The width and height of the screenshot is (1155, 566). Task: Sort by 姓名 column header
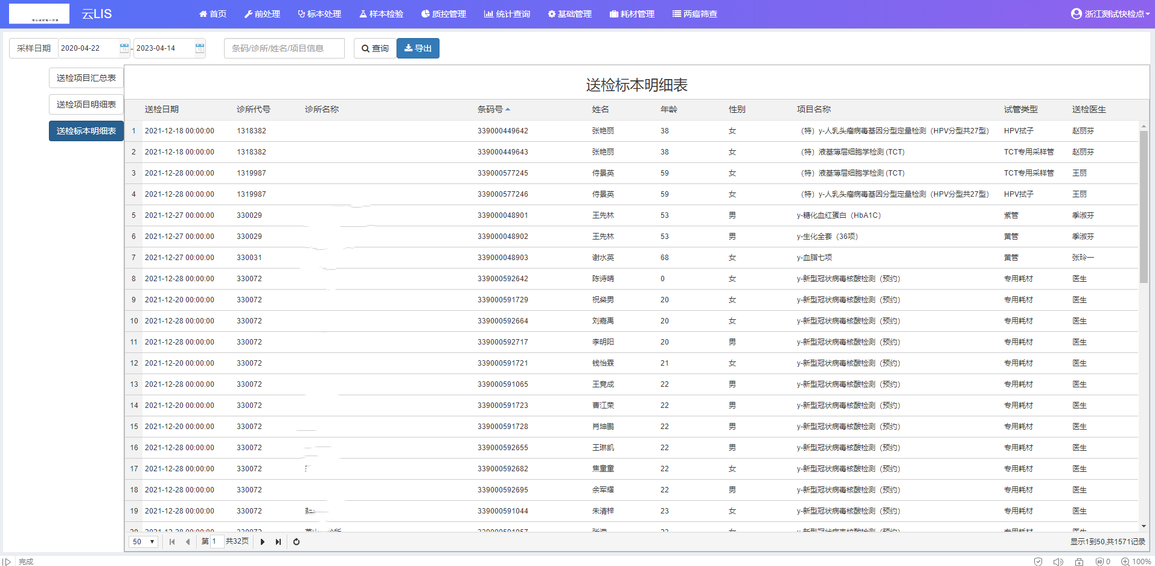[x=601, y=109]
